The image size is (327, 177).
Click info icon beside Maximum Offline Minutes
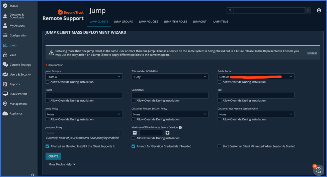coord(180,127)
